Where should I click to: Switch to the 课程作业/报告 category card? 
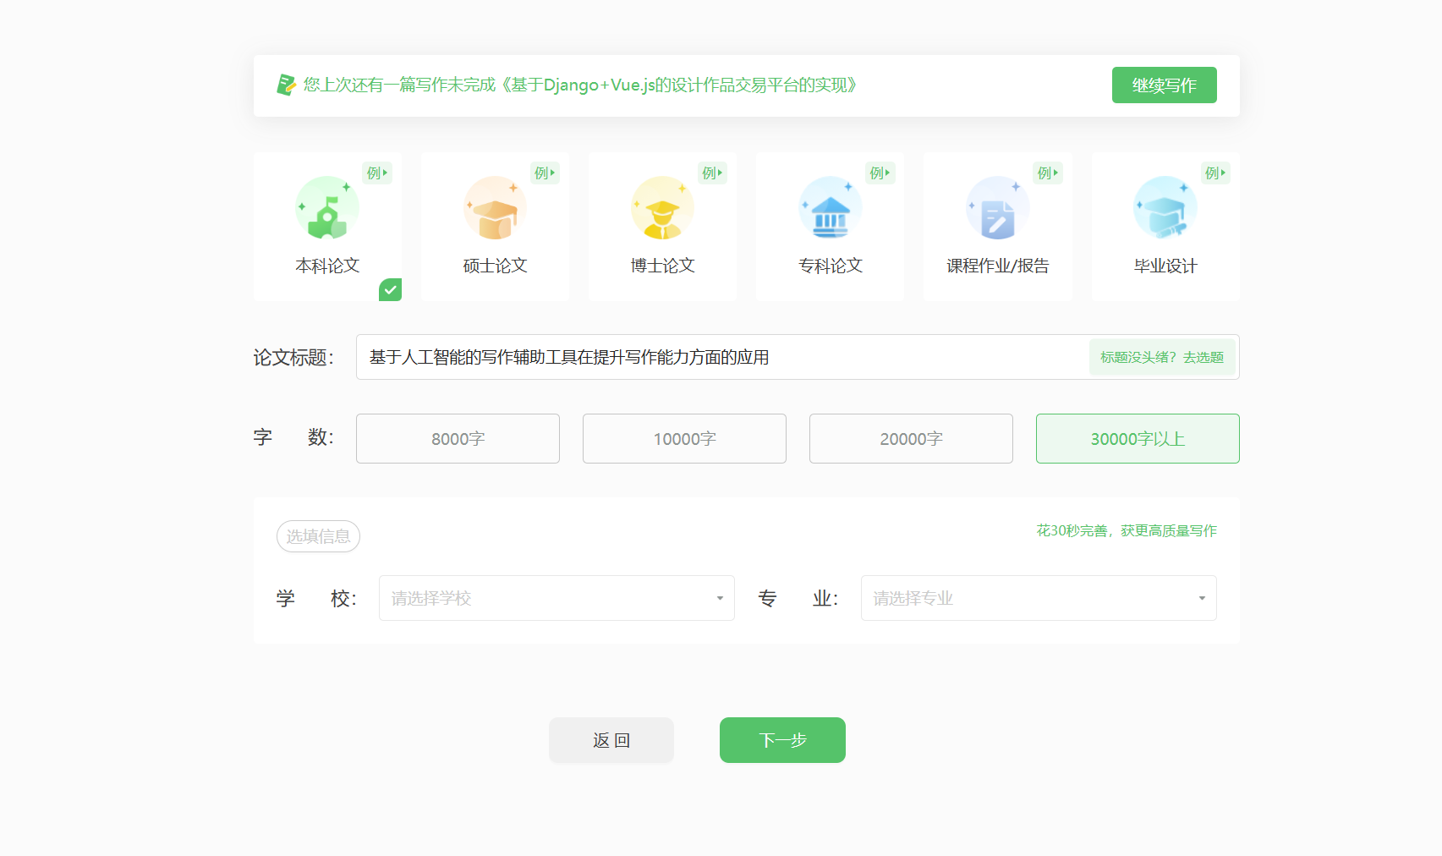coord(996,227)
